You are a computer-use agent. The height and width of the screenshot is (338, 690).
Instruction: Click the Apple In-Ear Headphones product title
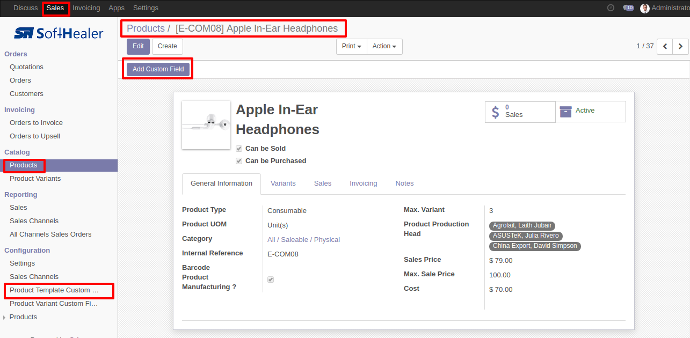[x=278, y=120]
